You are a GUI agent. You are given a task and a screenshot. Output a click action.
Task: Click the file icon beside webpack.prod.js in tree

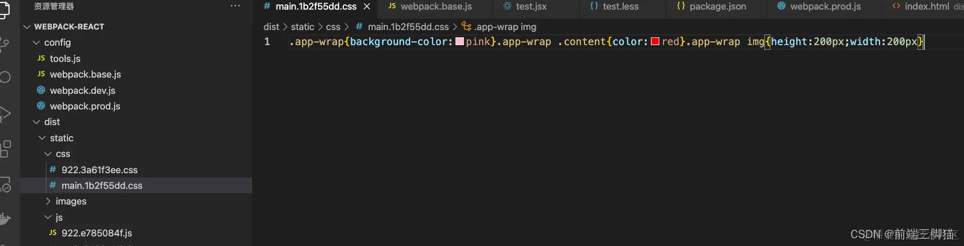[x=41, y=106]
